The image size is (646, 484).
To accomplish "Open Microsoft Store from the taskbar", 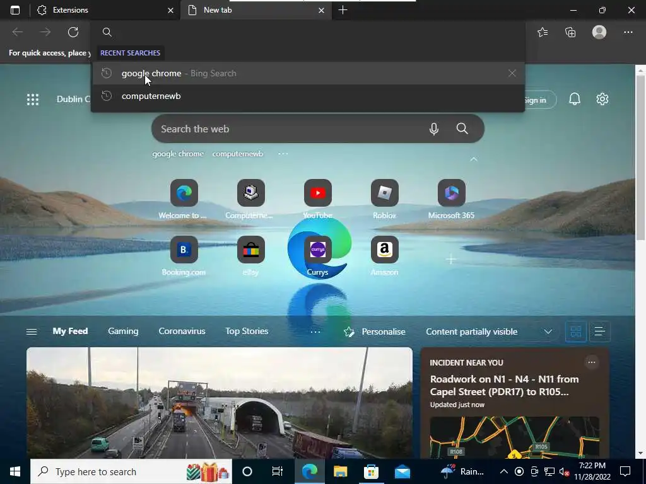I will click(371, 471).
